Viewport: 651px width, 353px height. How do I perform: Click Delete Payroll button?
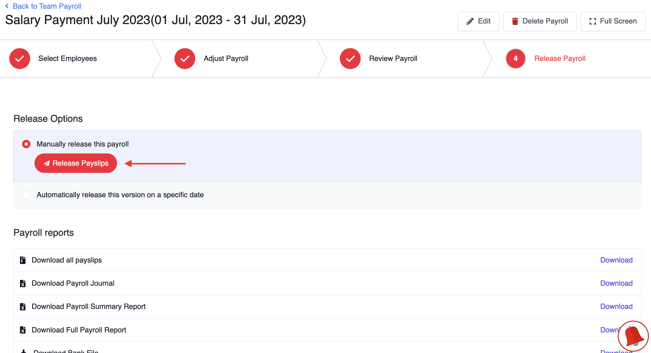[539, 21]
